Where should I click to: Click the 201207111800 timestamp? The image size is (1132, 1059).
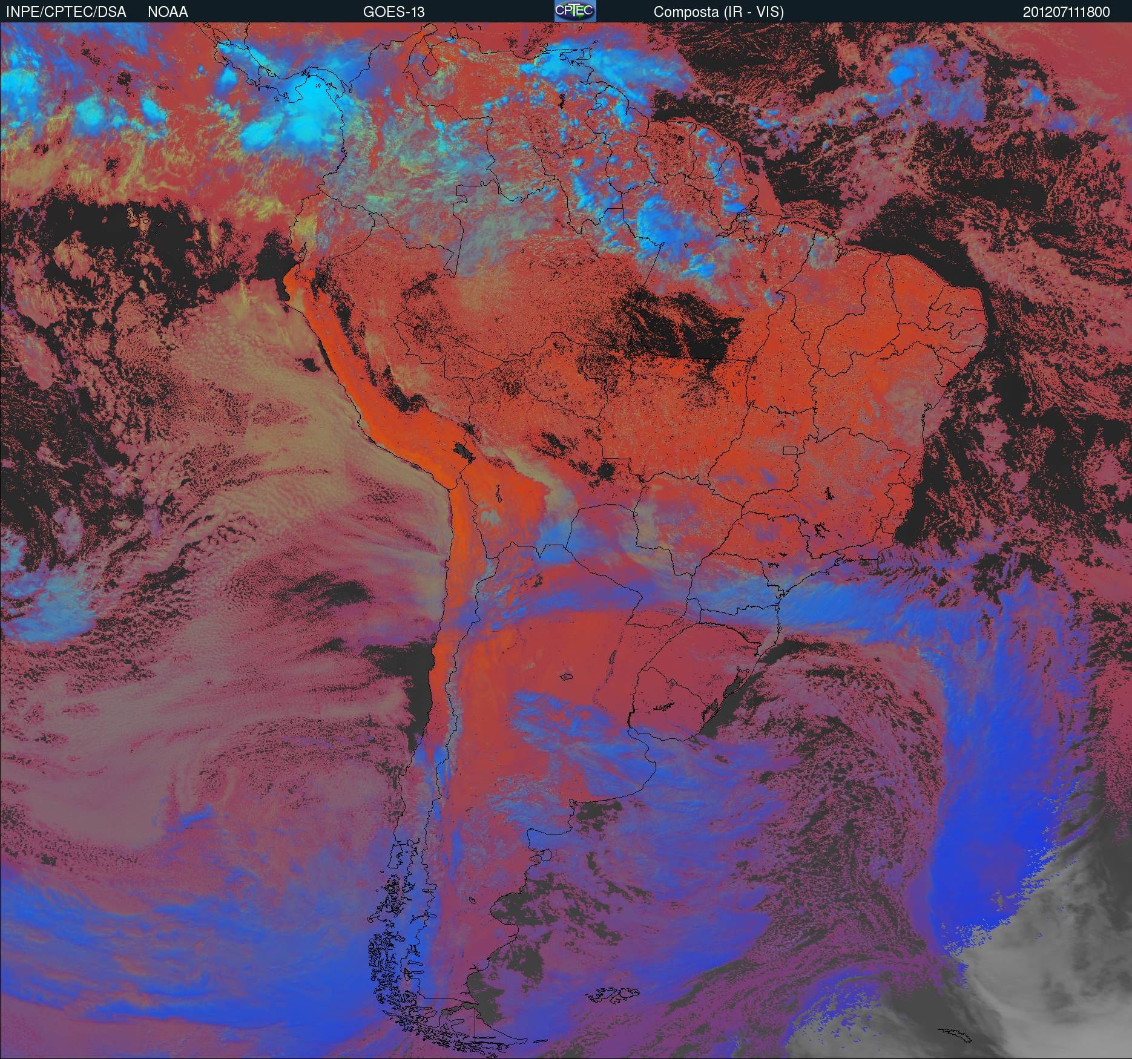(x=1067, y=12)
